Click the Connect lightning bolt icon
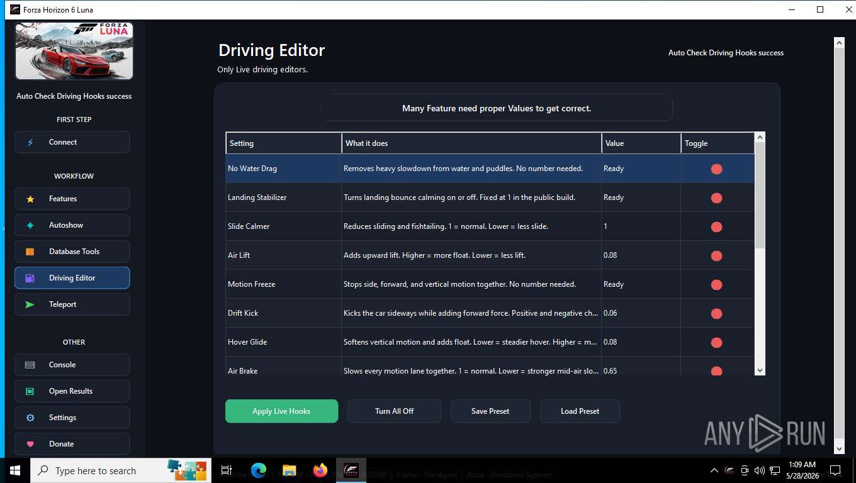The image size is (856, 483). click(30, 142)
